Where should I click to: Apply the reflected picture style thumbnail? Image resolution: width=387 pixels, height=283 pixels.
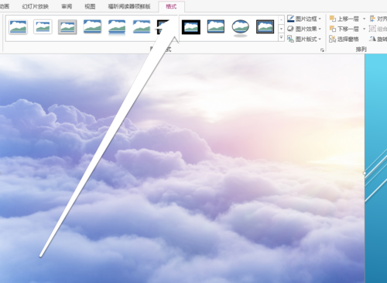click(x=117, y=27)
